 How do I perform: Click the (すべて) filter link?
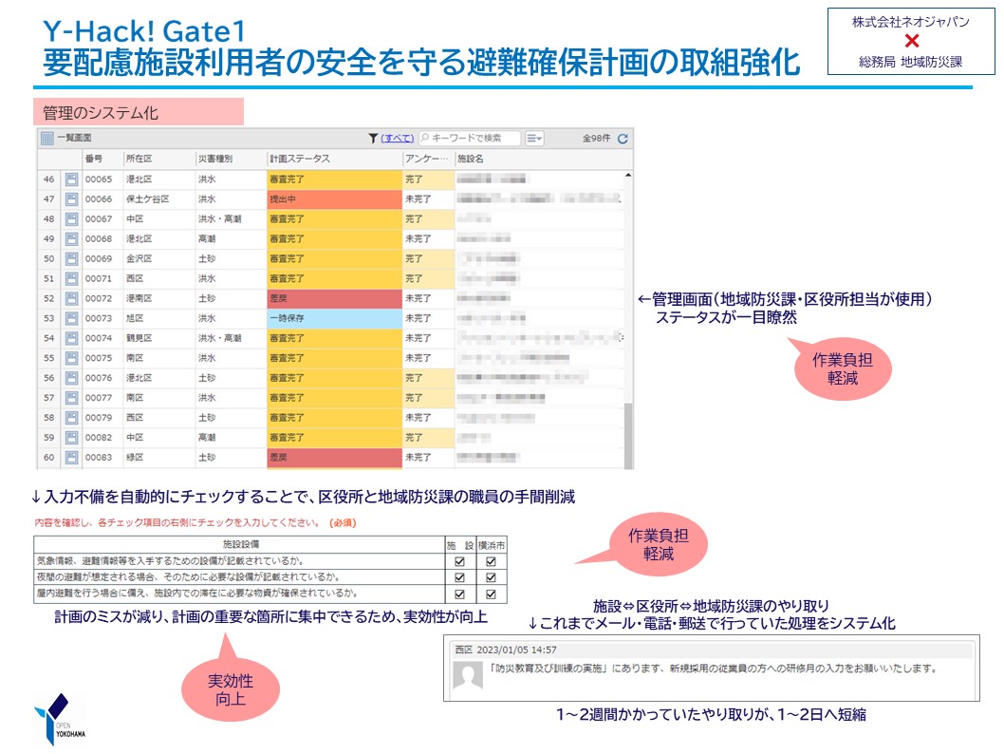[x=398, y=138]
